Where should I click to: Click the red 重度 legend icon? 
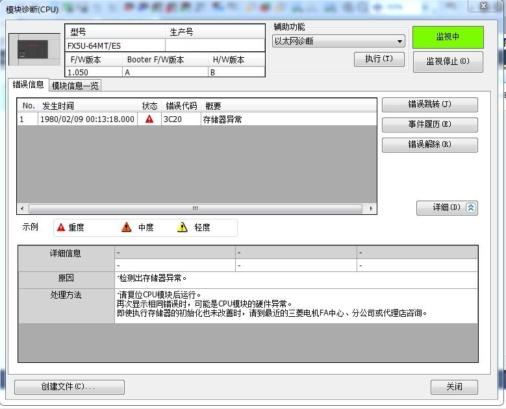pos(61,227)
